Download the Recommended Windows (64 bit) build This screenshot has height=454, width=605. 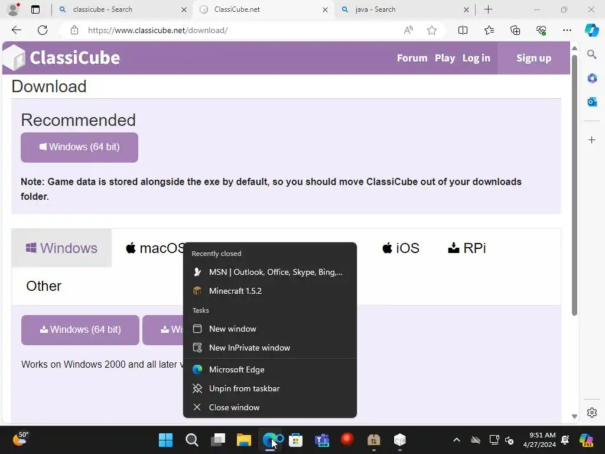[80, 147]
